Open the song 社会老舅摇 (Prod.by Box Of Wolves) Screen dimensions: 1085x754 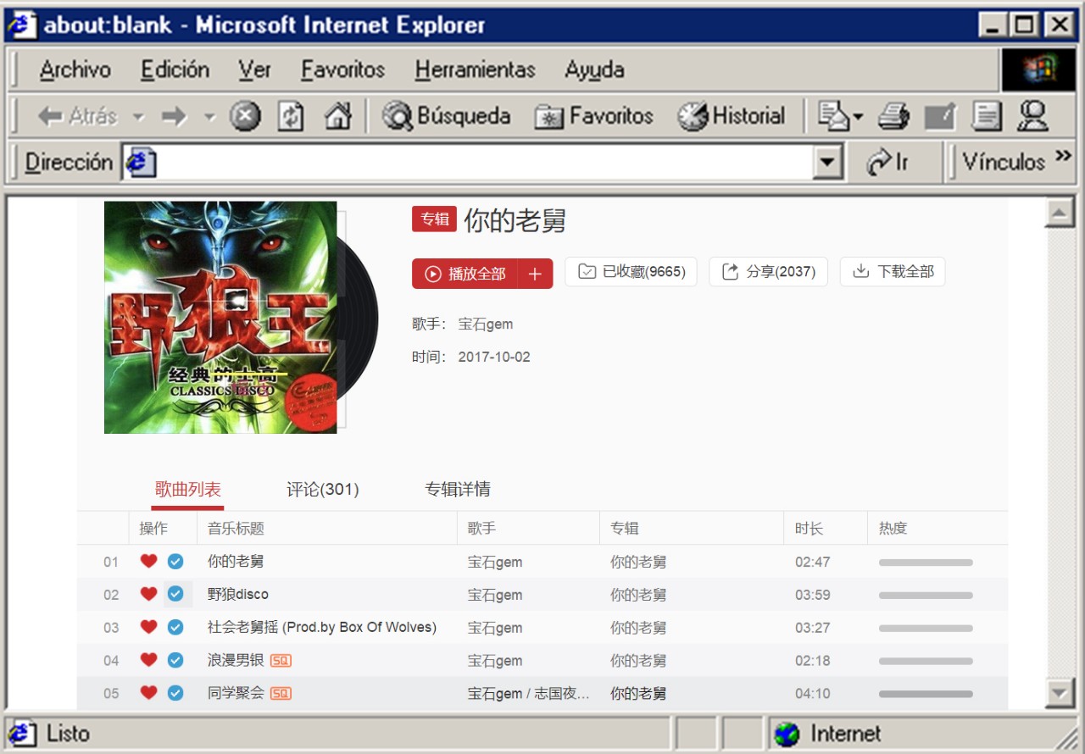coord(322,628)
